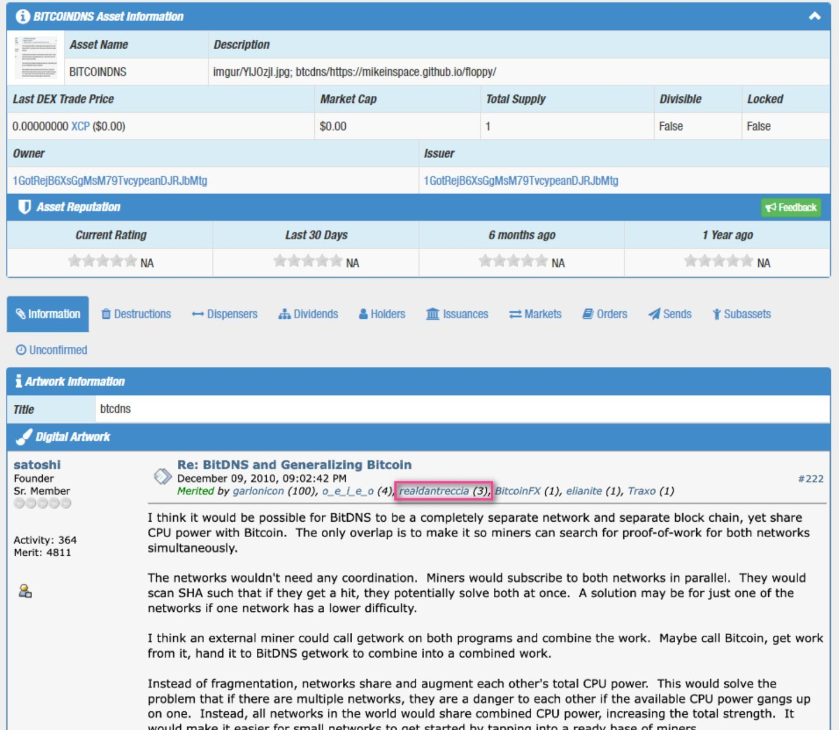Open garlonicon's profile link
Image resolution: width=839 pixels, height=730 pixels.
258,491
